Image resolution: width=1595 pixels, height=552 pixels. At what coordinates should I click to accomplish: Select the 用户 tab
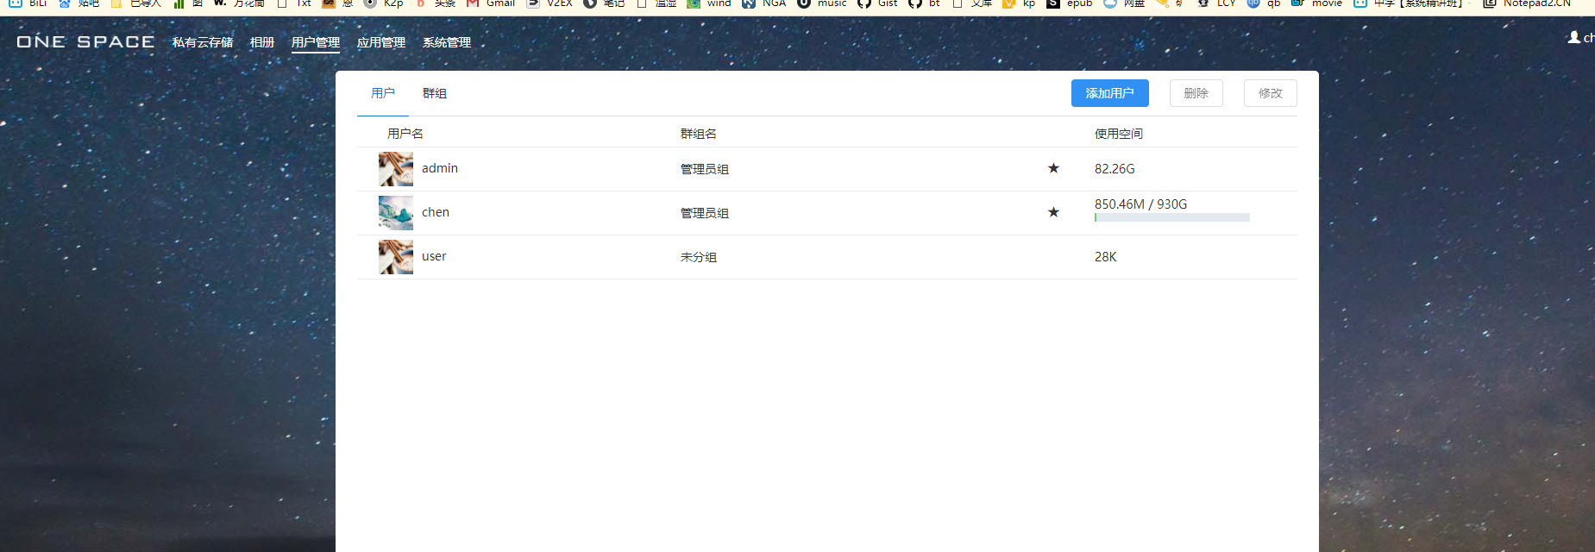click(x=382, y=93)
